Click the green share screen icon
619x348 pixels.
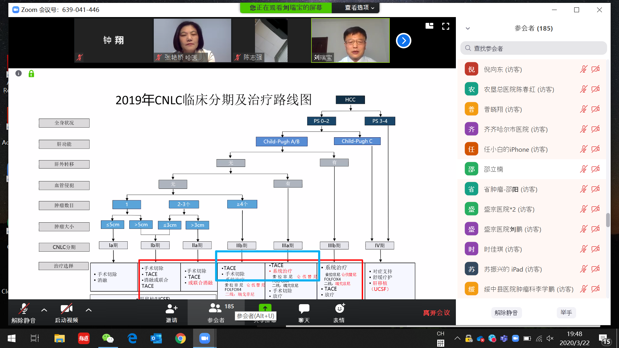coord(265,308)
